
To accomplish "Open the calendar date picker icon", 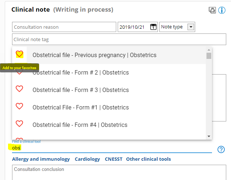I will [154, 27].
